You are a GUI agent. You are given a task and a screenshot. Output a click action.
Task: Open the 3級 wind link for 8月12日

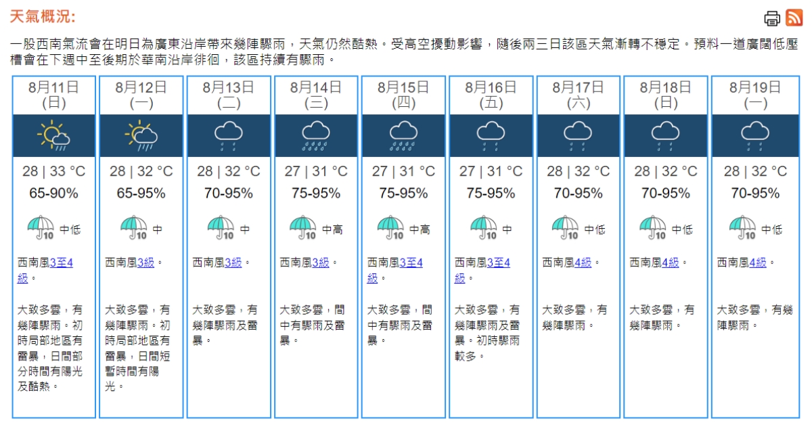pyautogui.click(x=145, y=263)
